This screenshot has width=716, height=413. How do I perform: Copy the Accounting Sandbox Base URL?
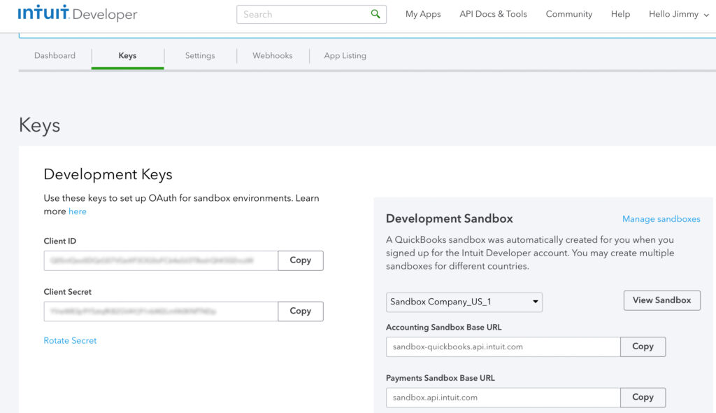click(x=643, y=346)
